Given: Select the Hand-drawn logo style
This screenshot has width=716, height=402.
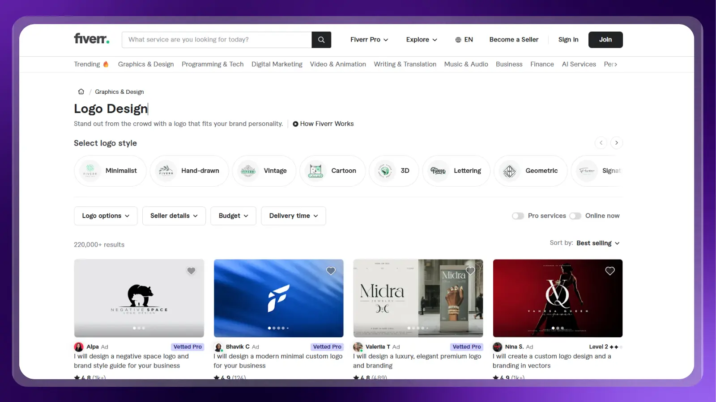Looking at the screenshot, I should tap(189, 171).
